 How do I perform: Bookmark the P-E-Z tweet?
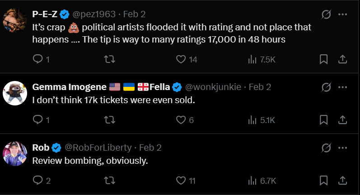[323, 59]
